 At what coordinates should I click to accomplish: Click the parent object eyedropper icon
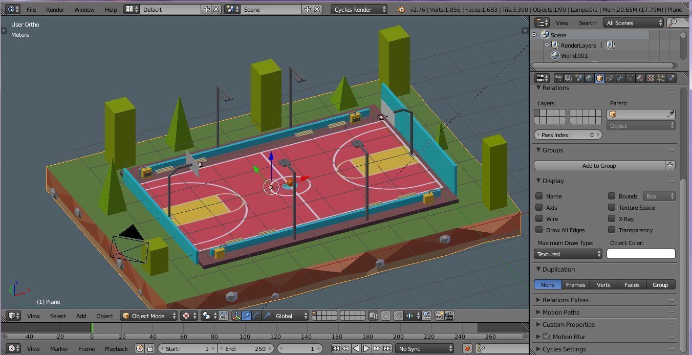[670, 114]
